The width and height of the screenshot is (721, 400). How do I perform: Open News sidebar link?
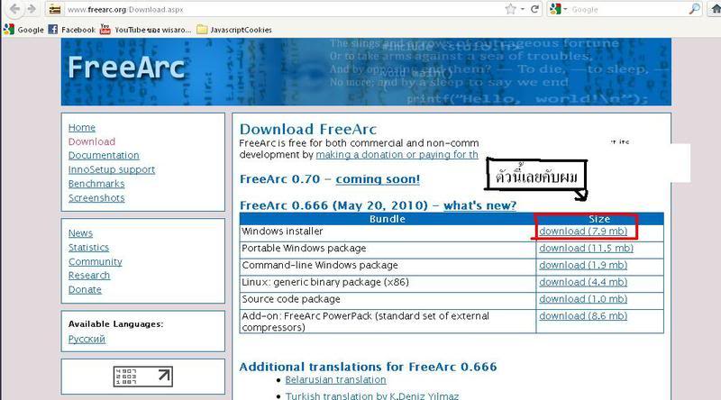[x=80, y=233]
